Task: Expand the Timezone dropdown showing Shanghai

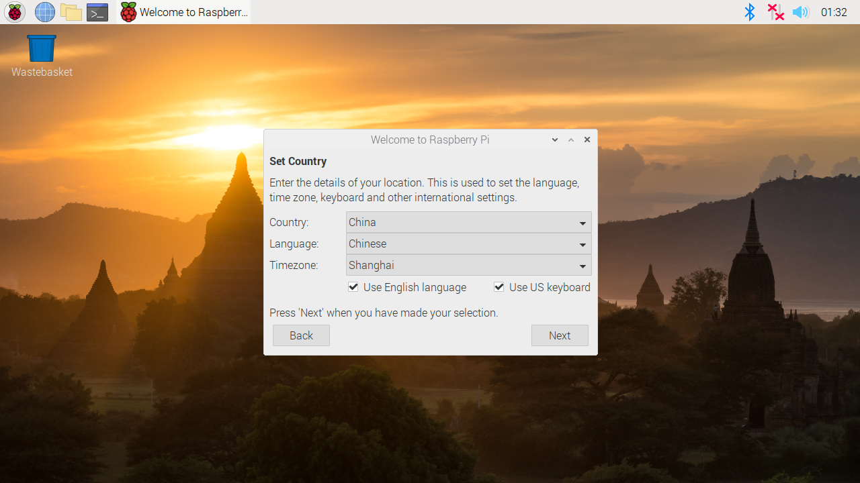Action: tap(468, 265)
